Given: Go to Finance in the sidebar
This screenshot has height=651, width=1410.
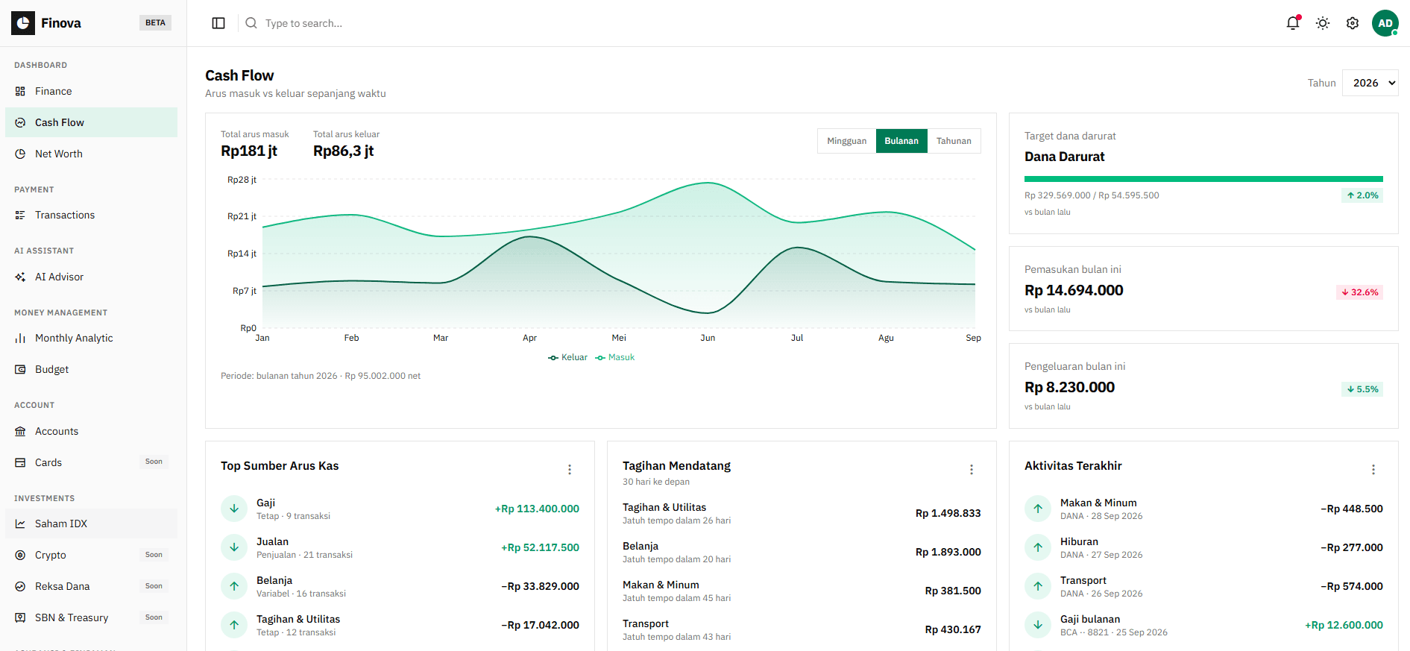Looking at the screenshot, I should click(91, 91).
